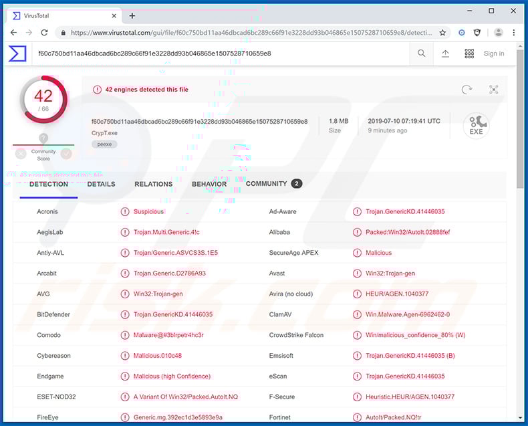Open the browser profile avatar
Viewport: 528px width, 426px height.
pos(499,33)
